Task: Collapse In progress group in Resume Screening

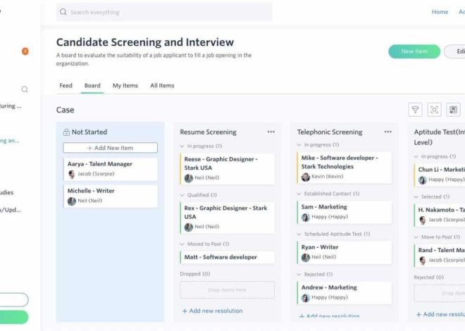Action: [182, 146]
